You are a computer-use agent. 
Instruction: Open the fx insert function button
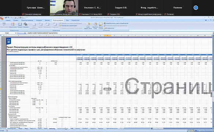coord(25,33)
